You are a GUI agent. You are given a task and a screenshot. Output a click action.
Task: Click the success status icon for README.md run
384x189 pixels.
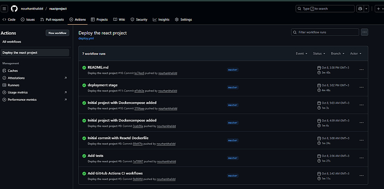pyautogui.click(x=84, y=68)
